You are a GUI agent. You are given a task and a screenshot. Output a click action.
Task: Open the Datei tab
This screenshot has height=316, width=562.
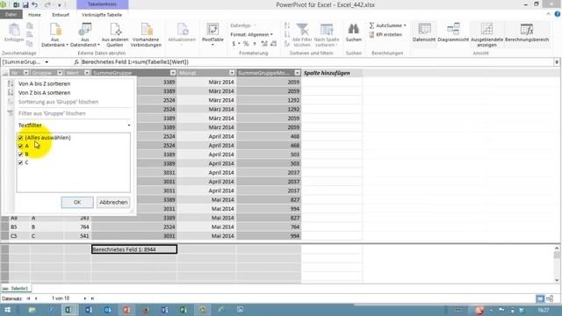(11, 15)
